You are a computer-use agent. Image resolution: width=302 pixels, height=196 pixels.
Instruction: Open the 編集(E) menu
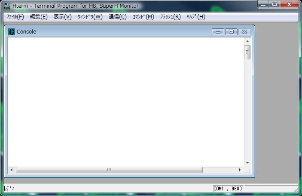[39, 17]
